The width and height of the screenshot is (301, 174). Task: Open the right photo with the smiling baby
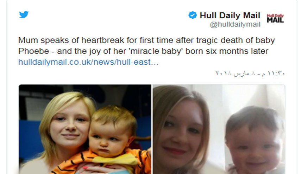(x=219, y=129)
